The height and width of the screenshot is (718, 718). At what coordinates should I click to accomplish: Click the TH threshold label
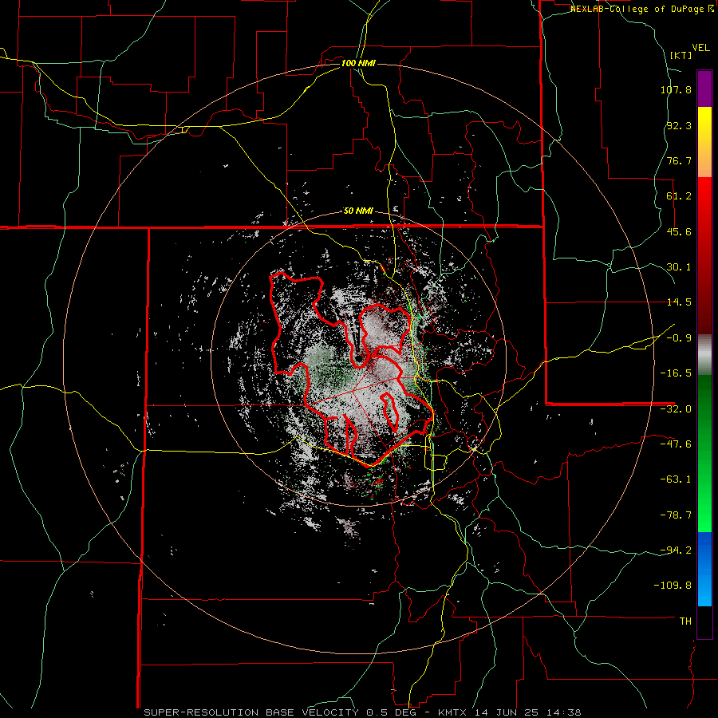(x=685, y=621)
